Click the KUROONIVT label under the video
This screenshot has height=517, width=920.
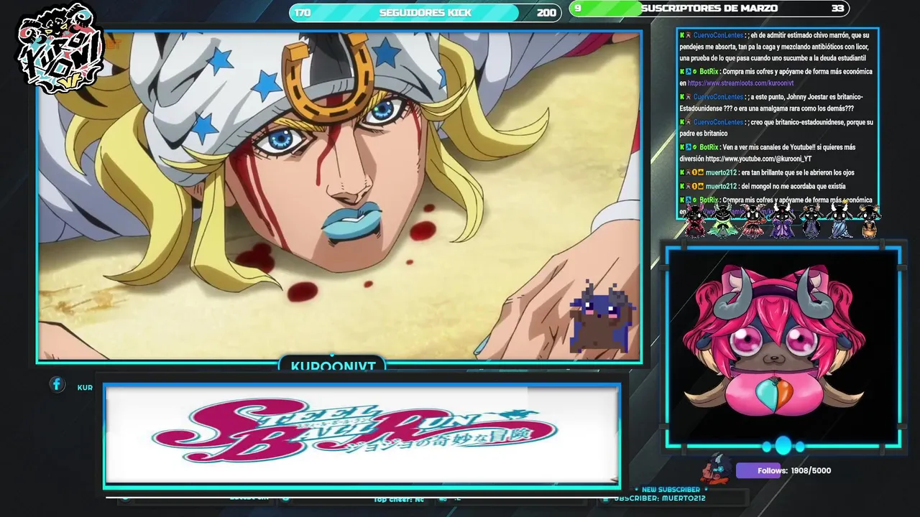click(x=333, y=365)
